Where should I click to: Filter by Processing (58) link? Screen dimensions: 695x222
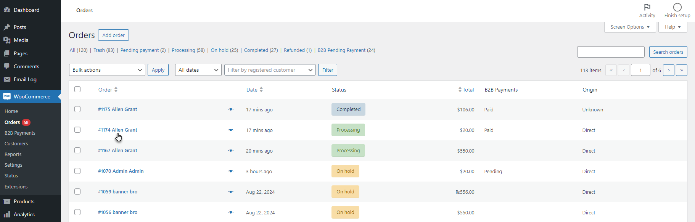click(x=188, y=50)
